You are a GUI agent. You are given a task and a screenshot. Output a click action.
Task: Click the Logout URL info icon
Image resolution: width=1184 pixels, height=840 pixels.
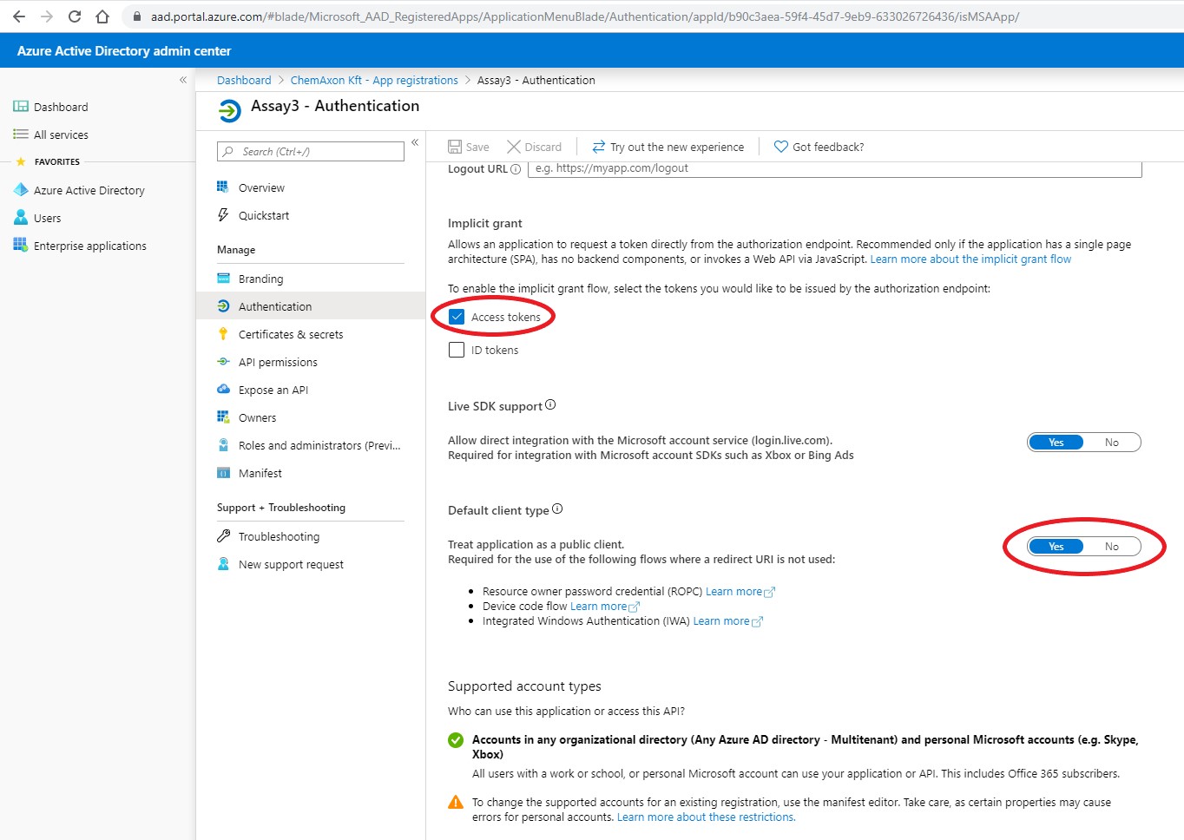click(x=516, y=169)
